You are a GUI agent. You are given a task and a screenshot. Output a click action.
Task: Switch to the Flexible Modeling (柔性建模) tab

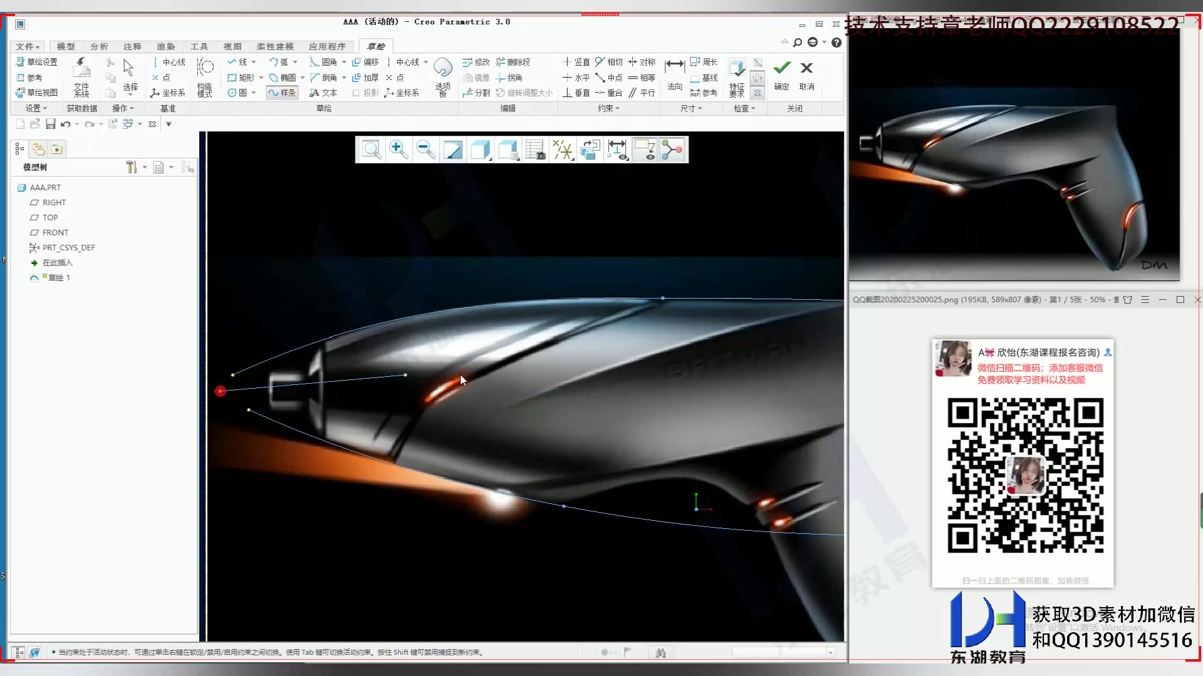274,46
